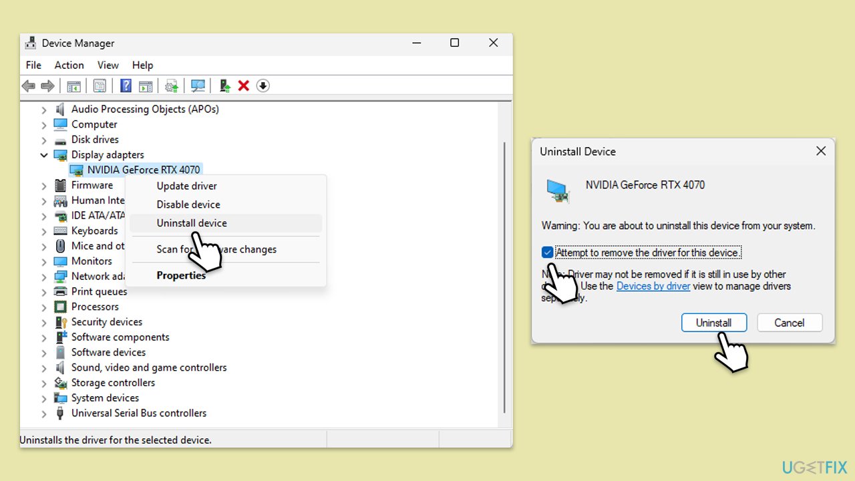
Task: Close the Uninstall Device dialog
Action: [x=821, y=152]
